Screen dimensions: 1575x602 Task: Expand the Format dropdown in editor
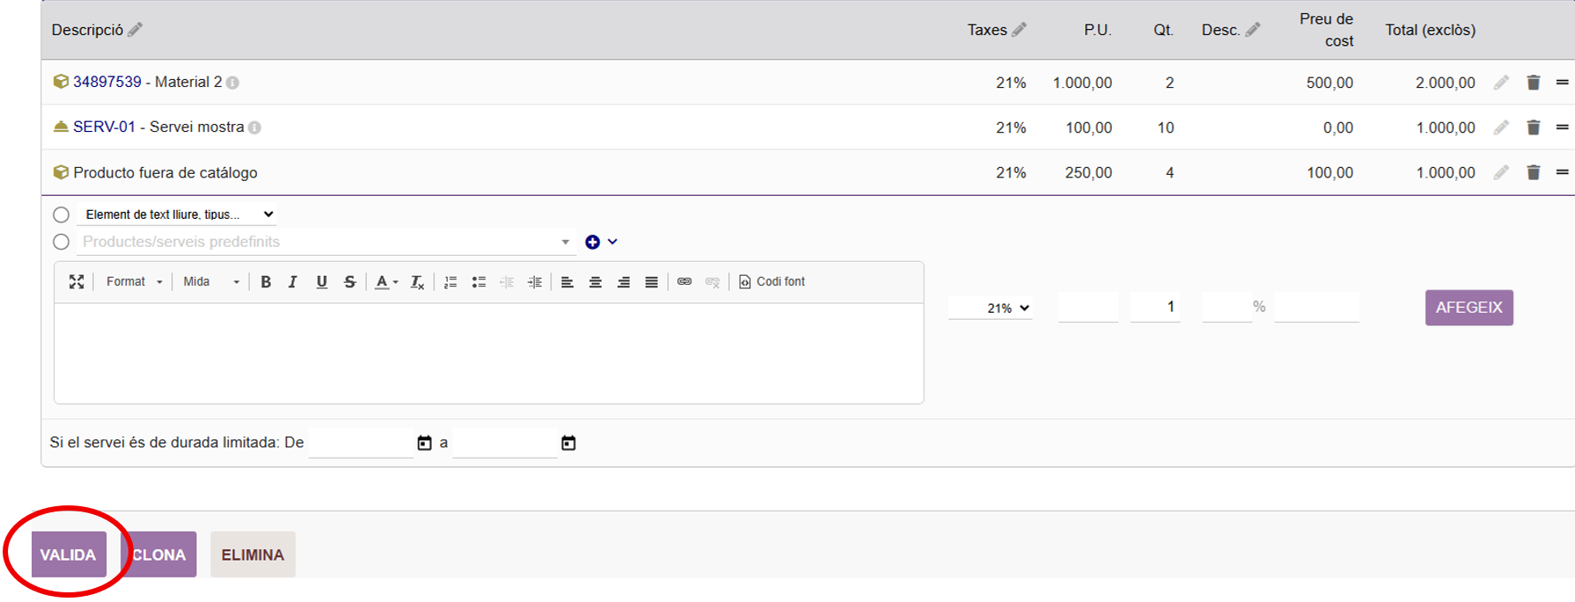pos(134,282)
